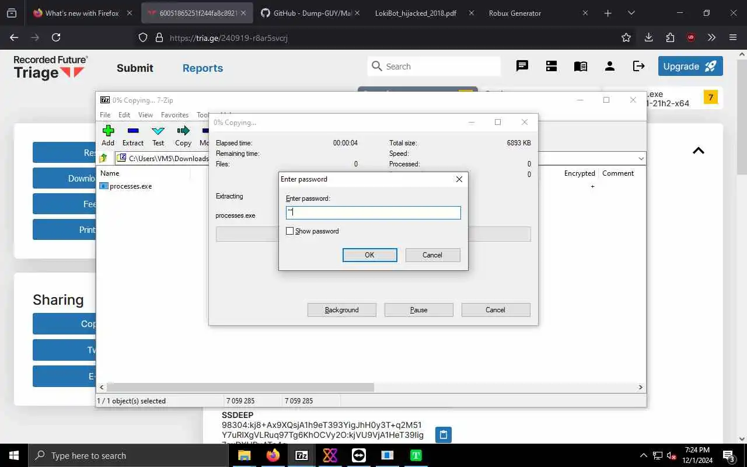Viewport: 747px width, 467px height.
Task: Open the Reports page in Triage
Action: (x=203, y=68)
